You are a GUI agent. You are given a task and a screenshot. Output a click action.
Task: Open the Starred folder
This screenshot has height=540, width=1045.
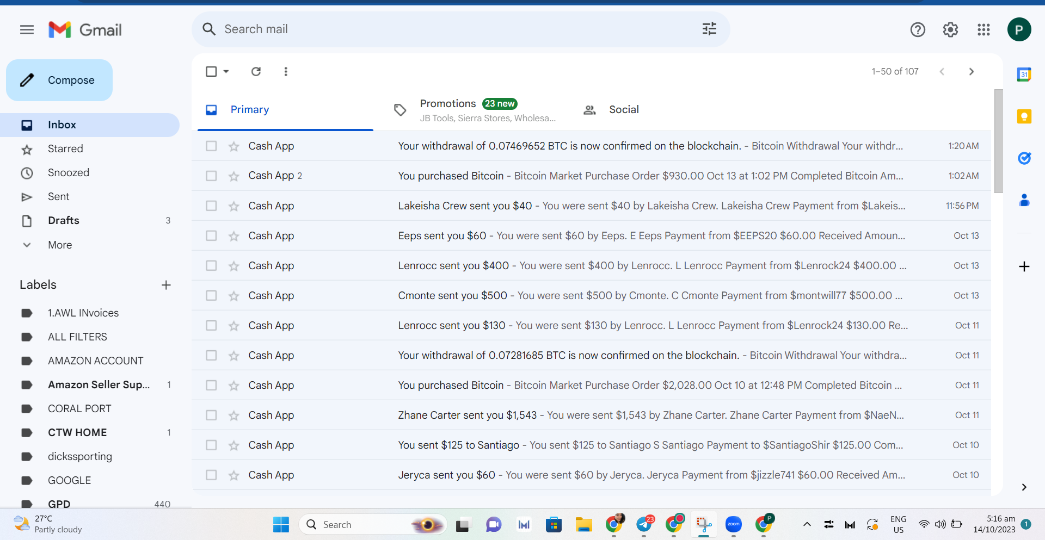(90, 149)
